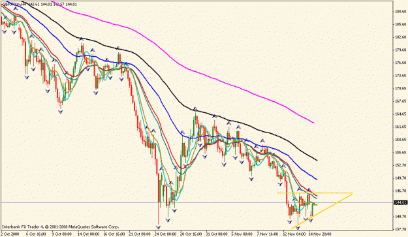Click the 24 Oct 00:00 time label
The width and height of the screenshot is (408, 237).
[166, 234]
